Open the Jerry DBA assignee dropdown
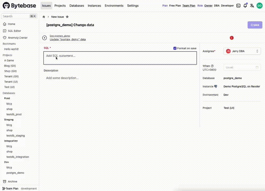The image size is (265, 191). click(x=242, y=51)
